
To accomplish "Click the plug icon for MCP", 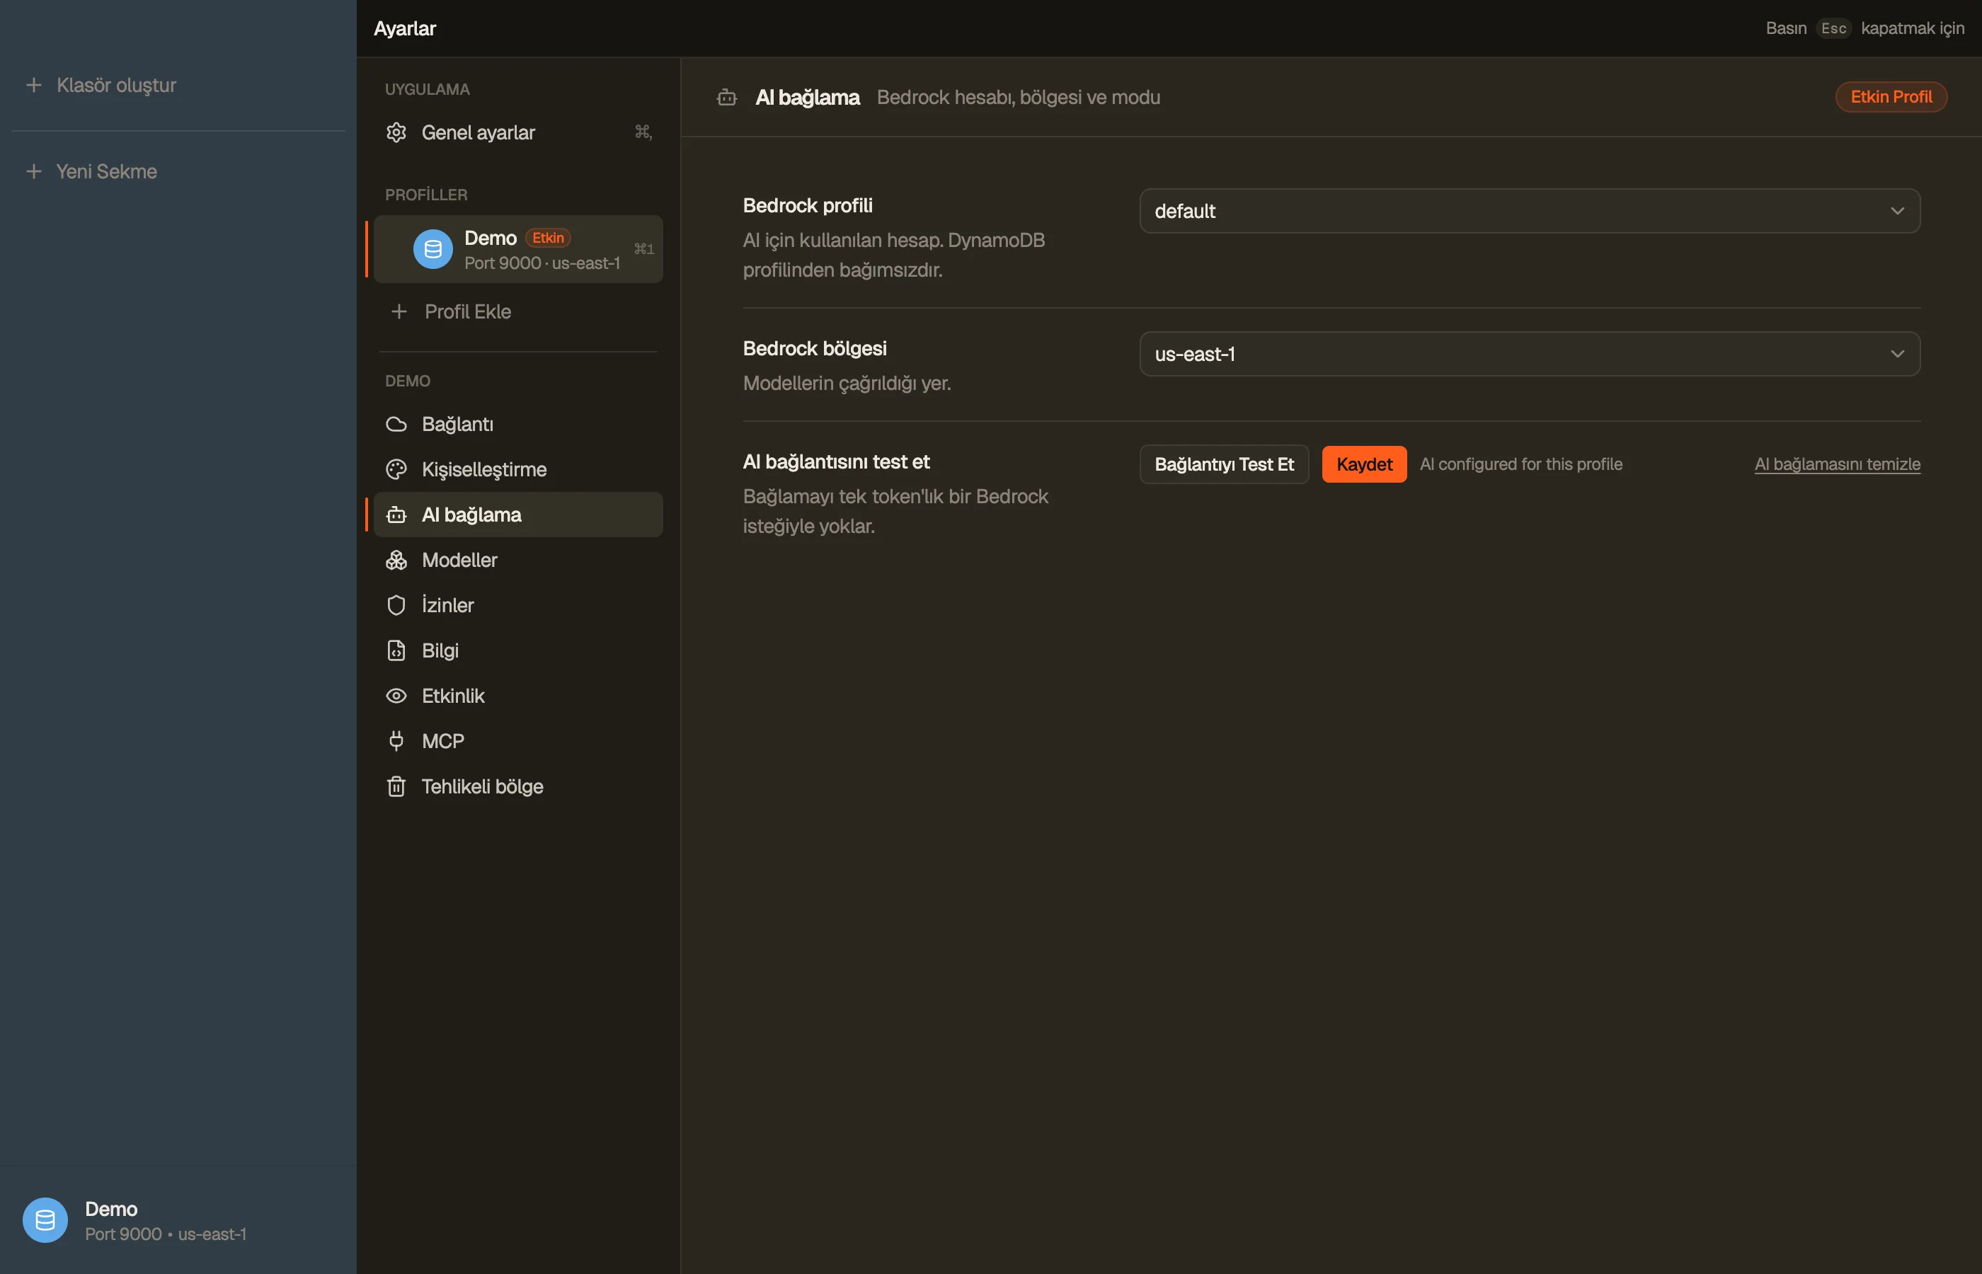I will 396,741.
